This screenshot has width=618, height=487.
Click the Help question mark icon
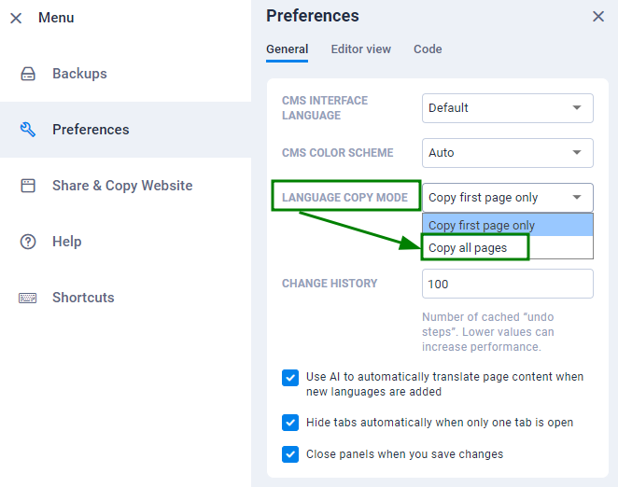click(x=28, y=242)
